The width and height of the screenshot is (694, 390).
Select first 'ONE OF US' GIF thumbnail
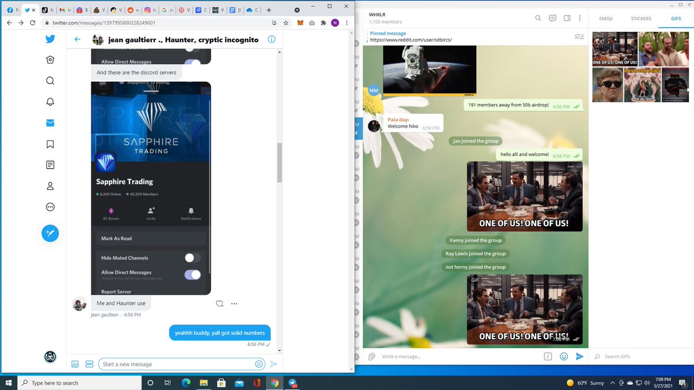click(x=614, y=48)
